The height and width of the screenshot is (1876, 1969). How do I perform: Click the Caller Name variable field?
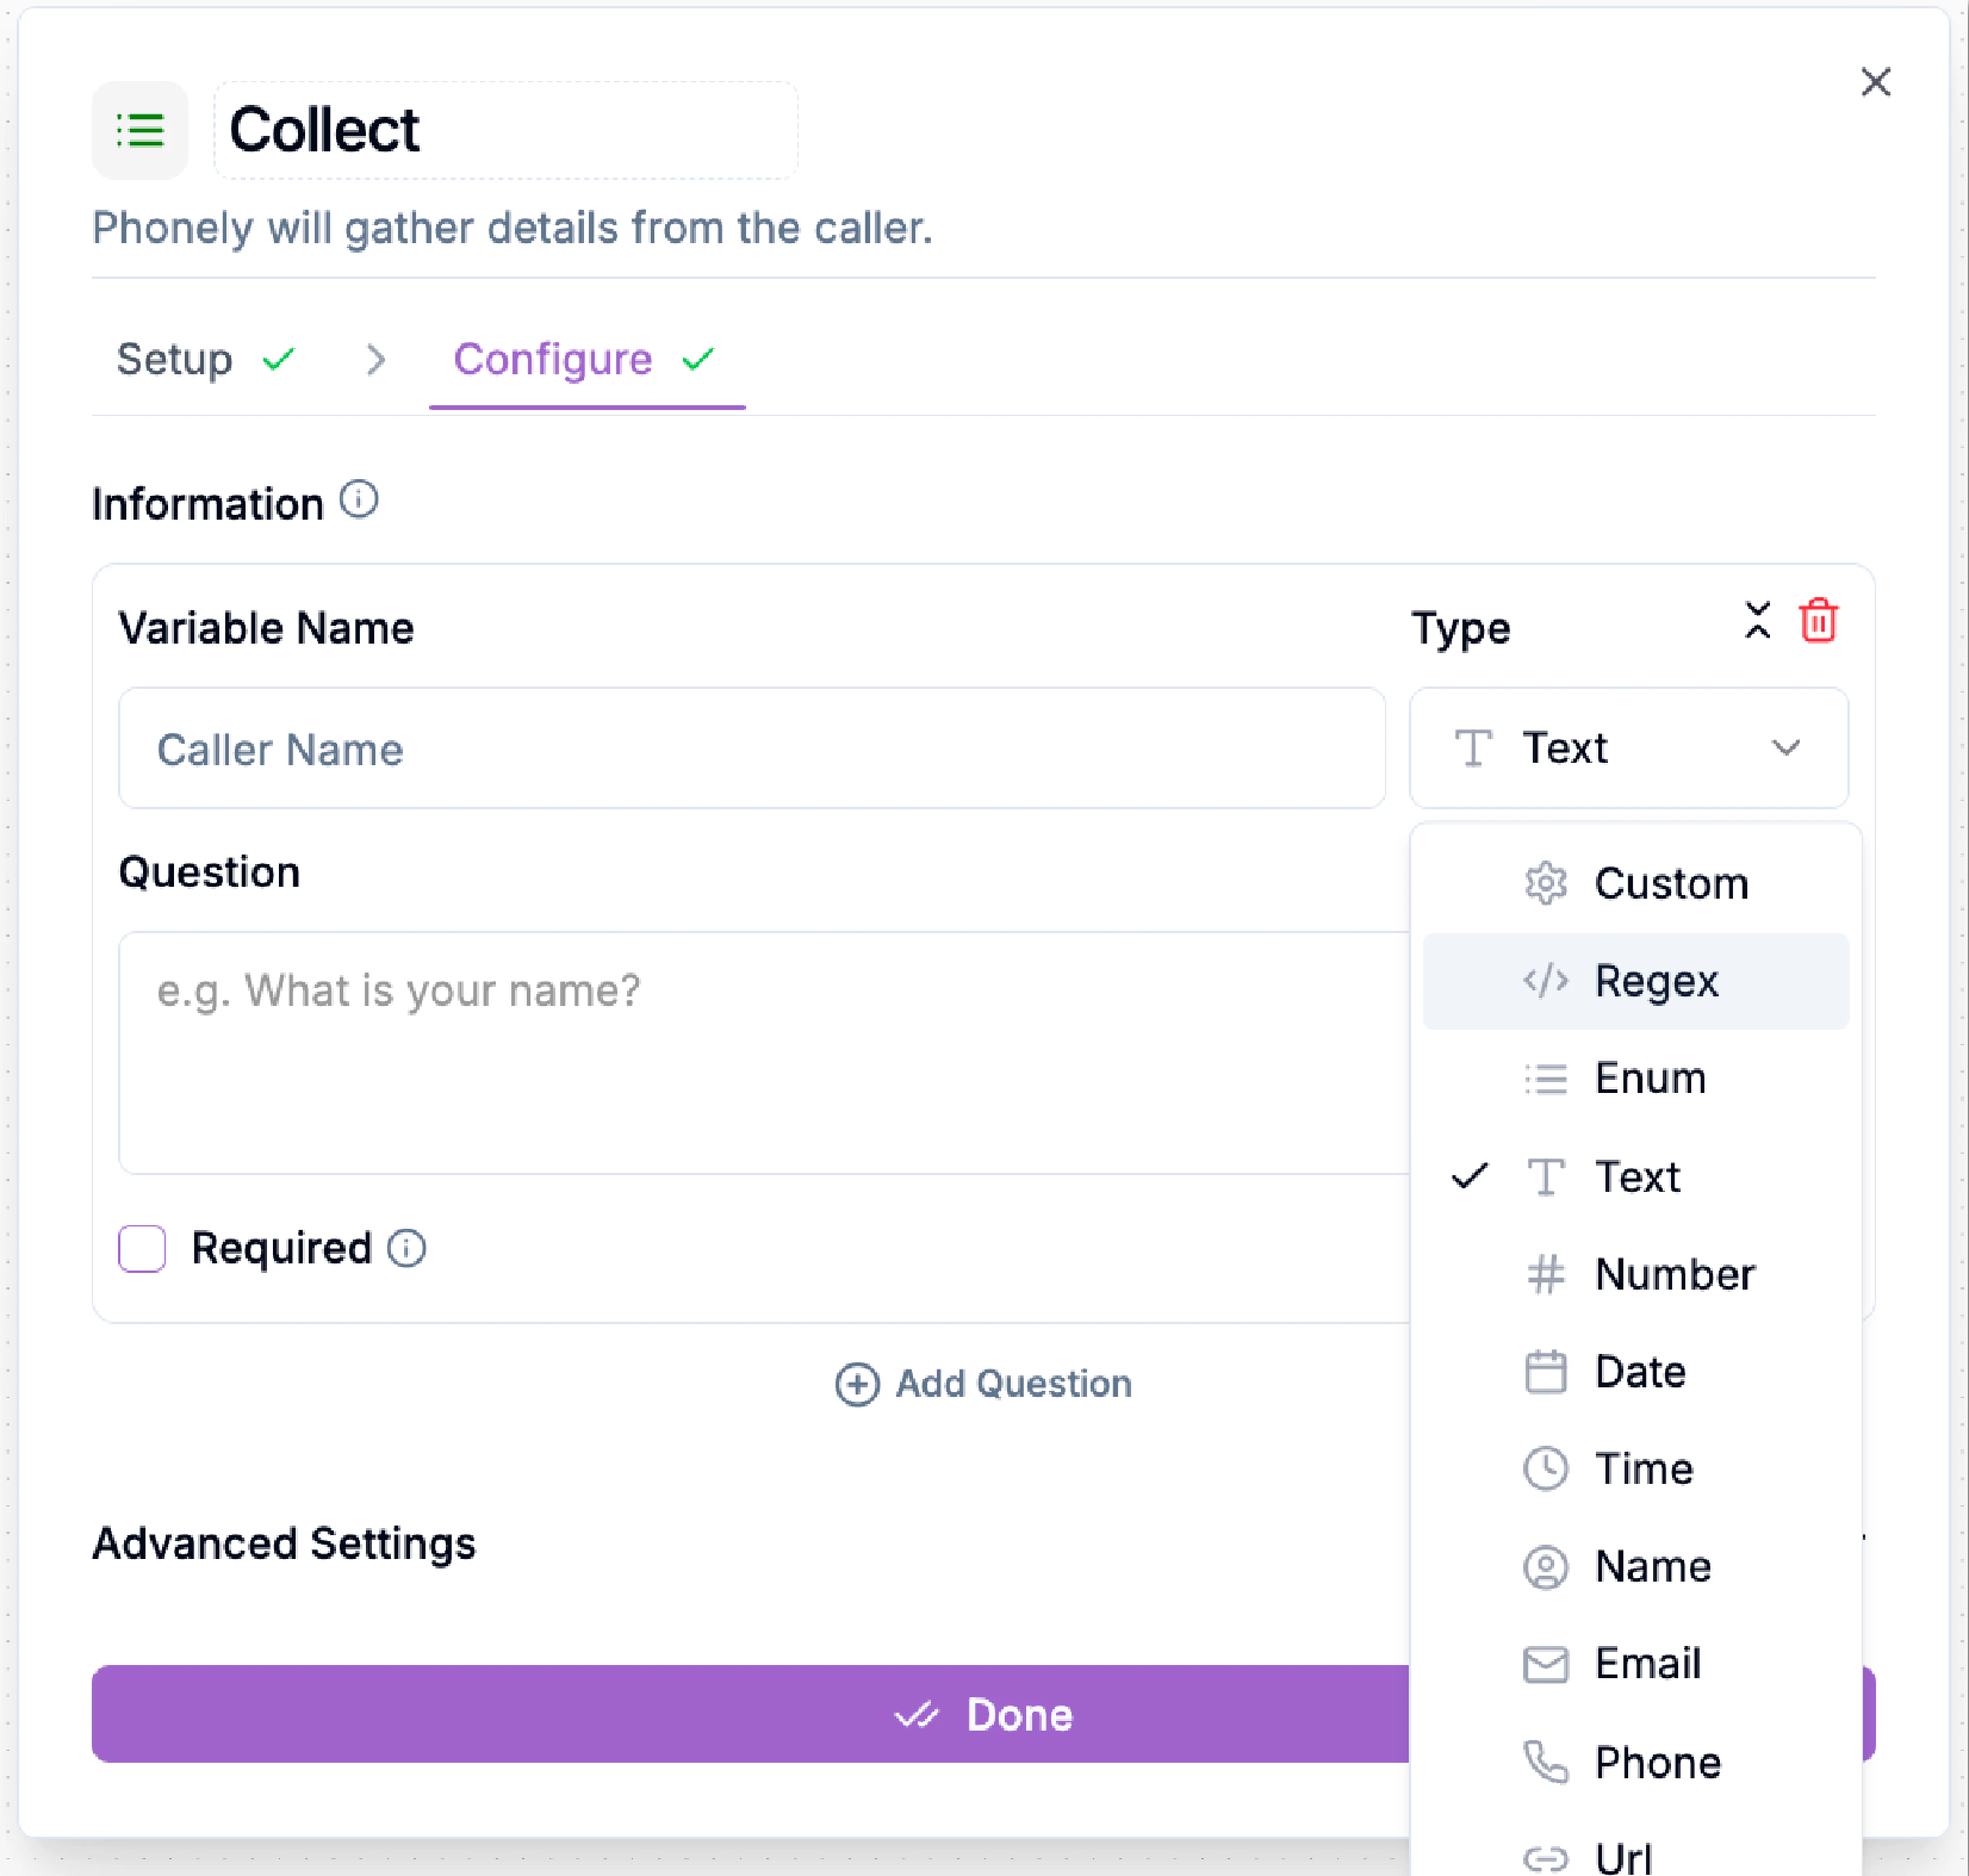pos(751,748)
